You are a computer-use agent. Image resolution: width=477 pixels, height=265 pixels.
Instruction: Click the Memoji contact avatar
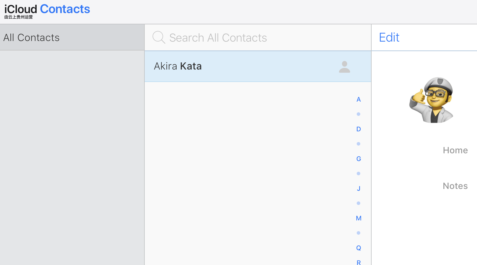[x=432, y=100]
